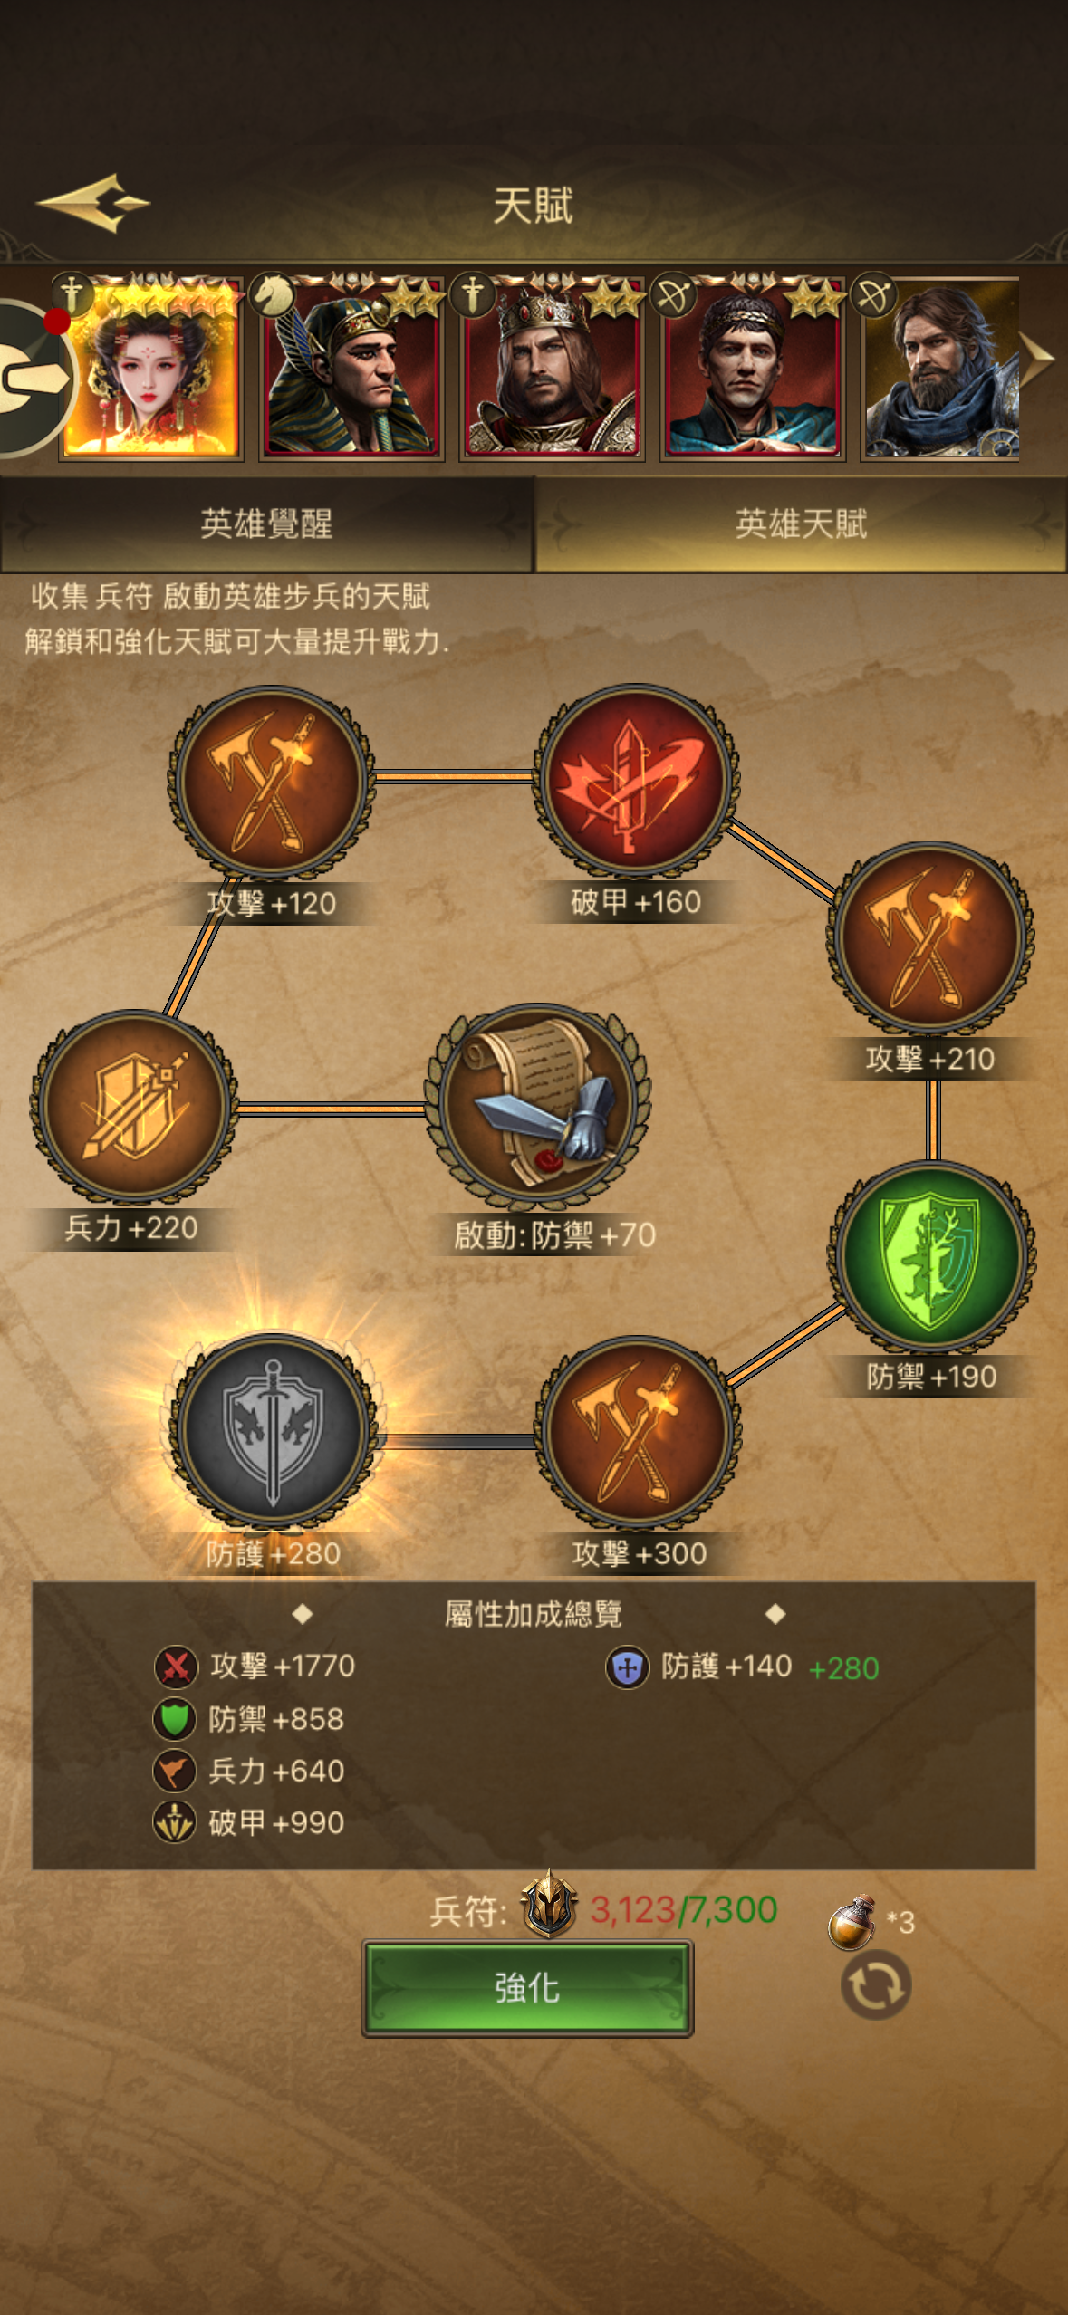Image resolution: width=1068 pixels, height=2315 pixels.
Task: Choose the five-star empress hero portrait
Action: [x=152, y=367]
